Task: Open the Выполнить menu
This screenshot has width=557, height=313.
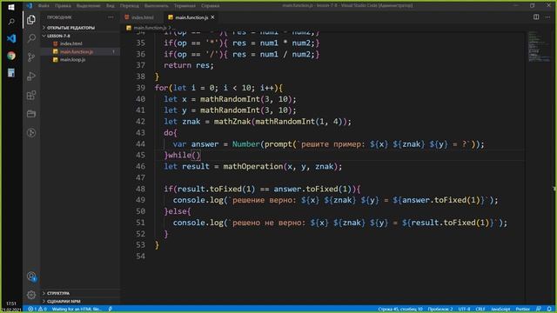Action: tap(157, 6)
